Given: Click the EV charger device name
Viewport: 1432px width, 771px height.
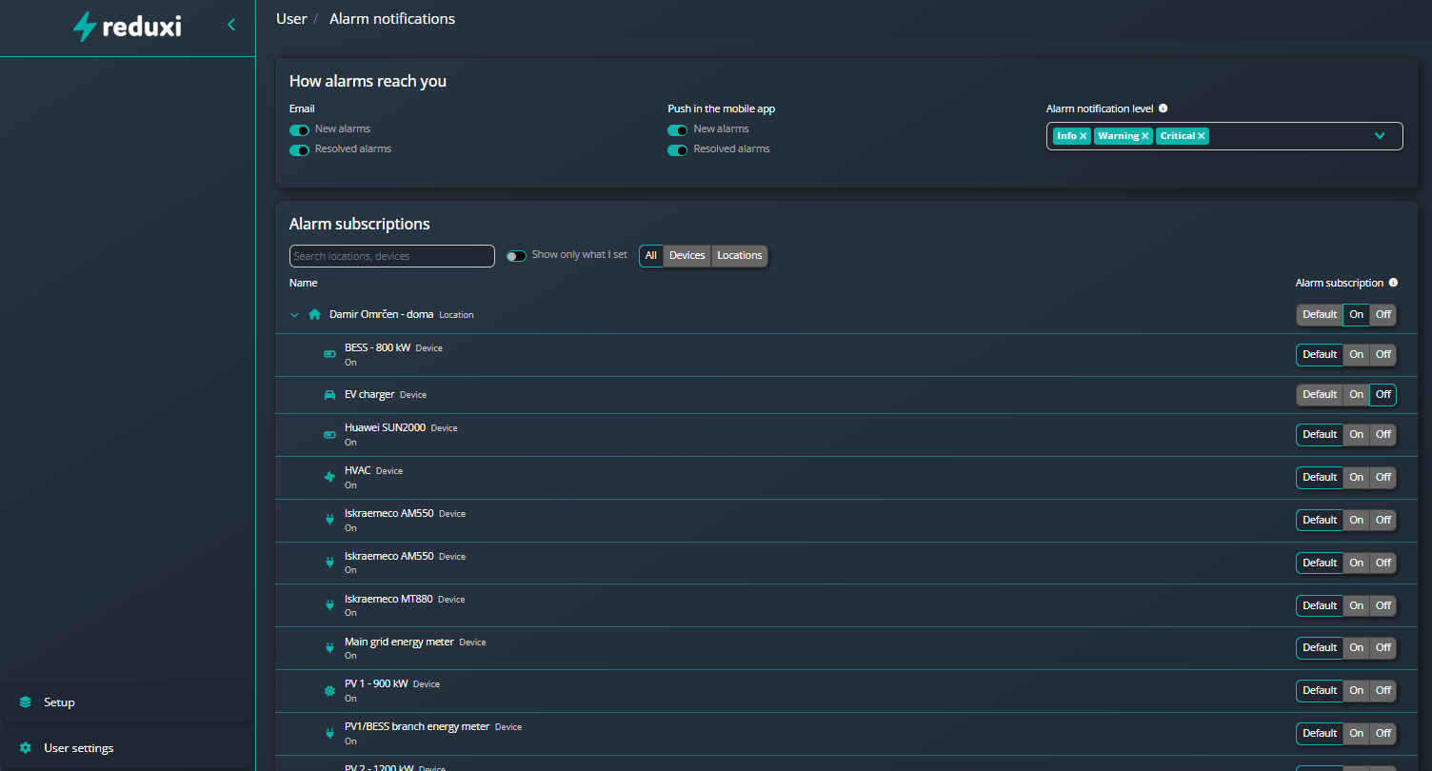Looking at the screenshot, I should pos(369,394).
